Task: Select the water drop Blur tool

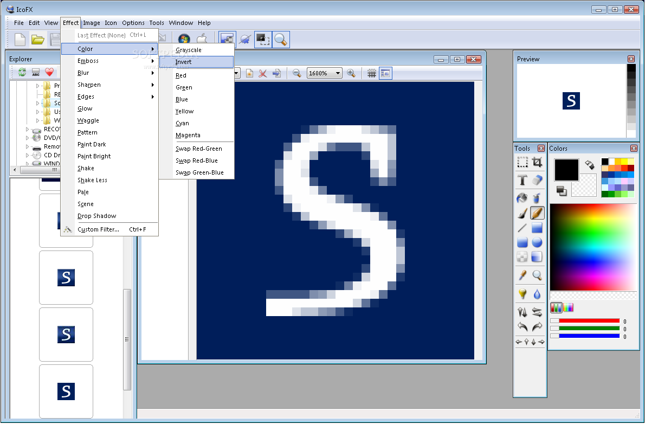Action: [537, 294]
